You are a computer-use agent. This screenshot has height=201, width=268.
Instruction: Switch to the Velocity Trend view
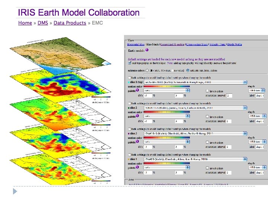217,44
